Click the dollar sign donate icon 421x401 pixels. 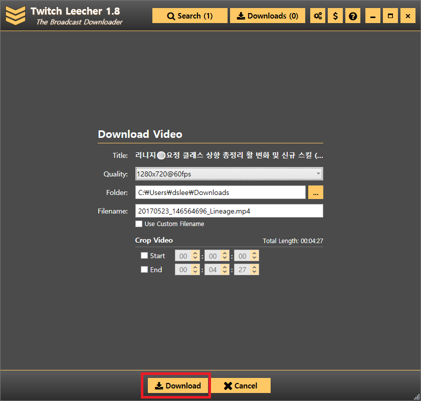pyautogui.click(x=335, y=16)
